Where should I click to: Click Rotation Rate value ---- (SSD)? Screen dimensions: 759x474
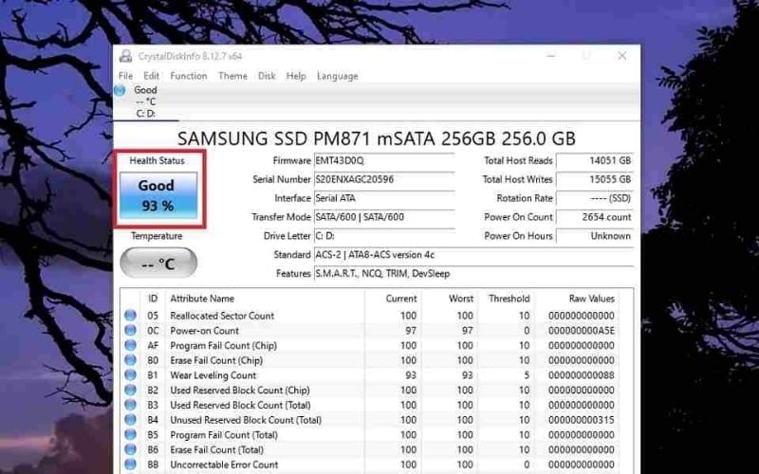[x=595, y=198]
